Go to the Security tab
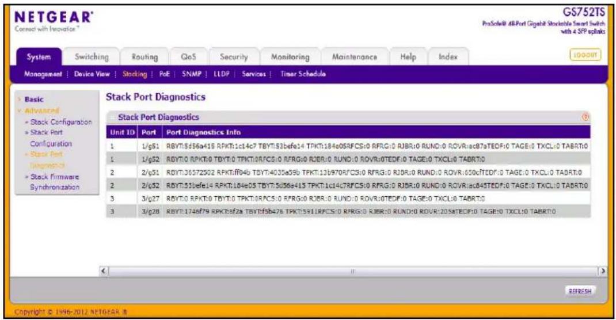The height and width of the screenshot is (320, 616). click(x=234, y=57)
